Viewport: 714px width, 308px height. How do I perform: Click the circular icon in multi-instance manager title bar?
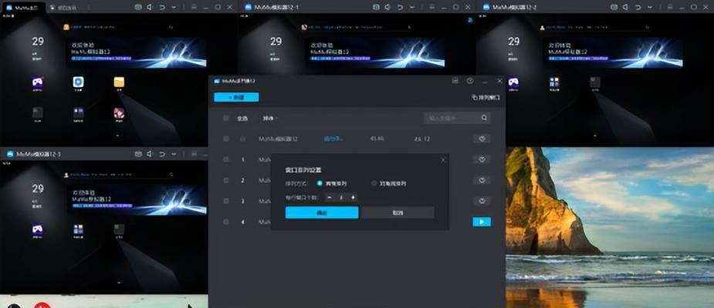470,81
